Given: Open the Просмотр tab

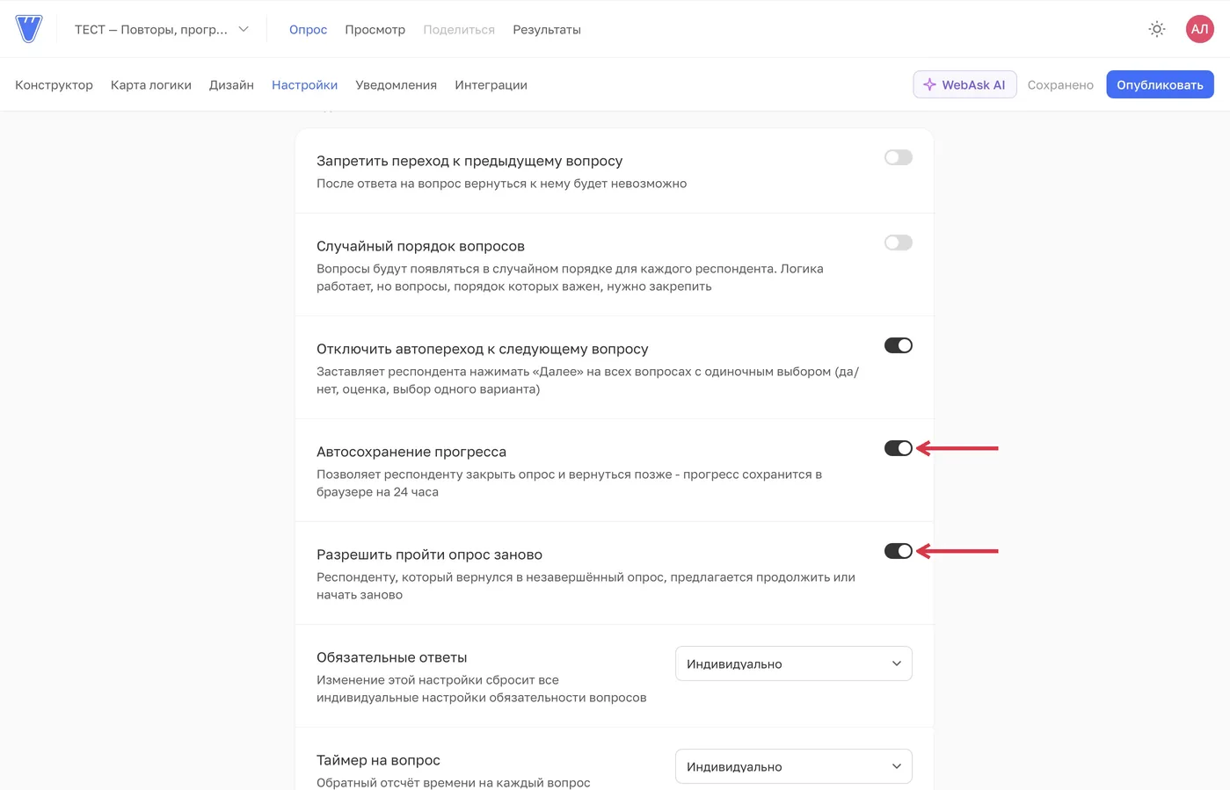Looking at the screenshot, I should click(375, 29).
